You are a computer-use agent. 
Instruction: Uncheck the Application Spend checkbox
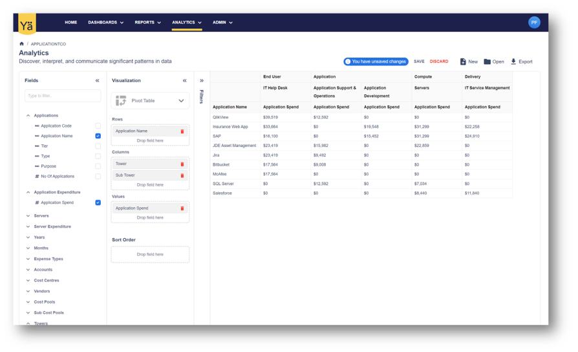click(x=98, y=203)
